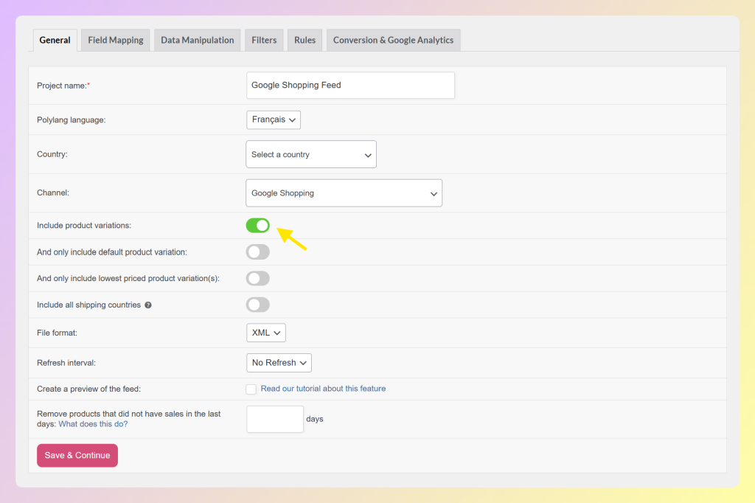The height and width of the screenshot is (503, 755).
Task: Open the Polylang language dropdown
Action: [273, 119]
